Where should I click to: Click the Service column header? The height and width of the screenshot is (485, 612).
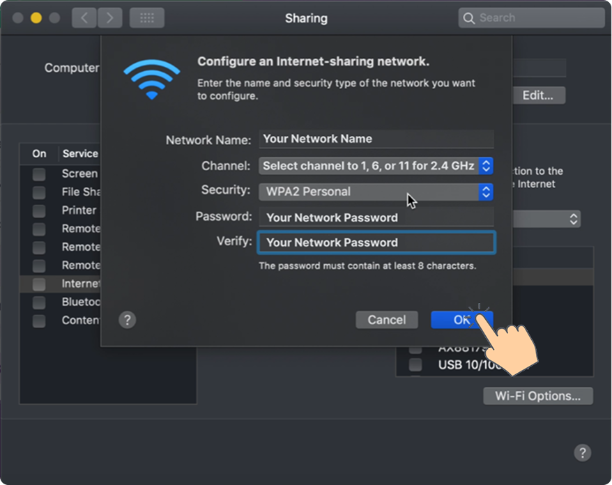tap(81, 153)
